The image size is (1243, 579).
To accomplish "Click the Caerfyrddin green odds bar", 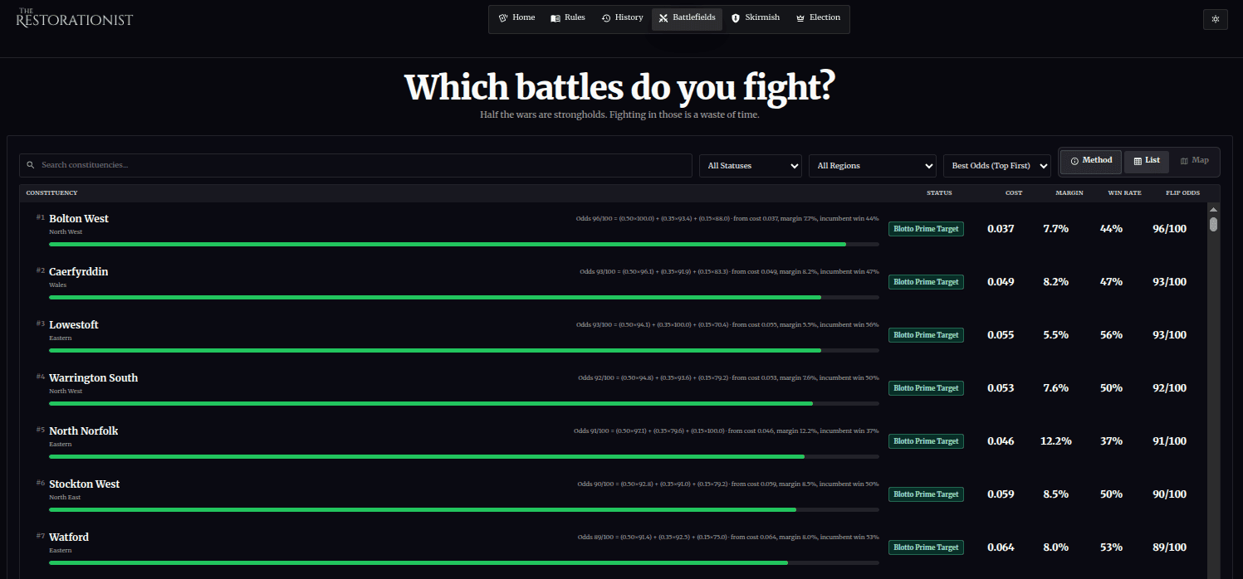I will tap(434, 297).
